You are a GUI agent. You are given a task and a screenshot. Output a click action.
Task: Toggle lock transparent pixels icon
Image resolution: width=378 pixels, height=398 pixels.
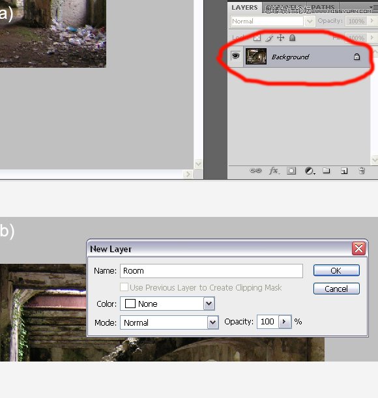pos(257,38)
